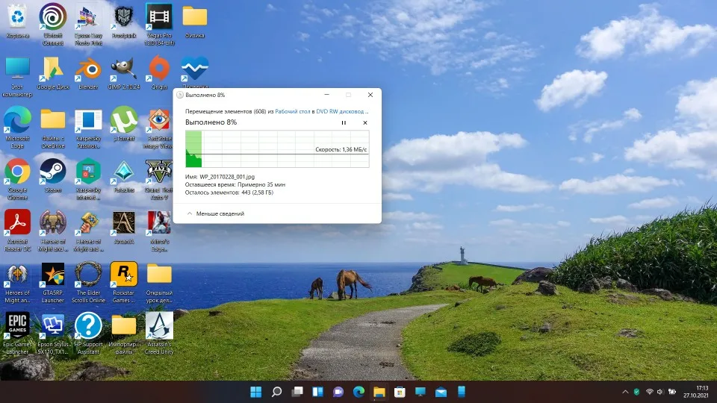
Task: Open Microsoft Store from the taskbar
Action: [x=400, y=392]
